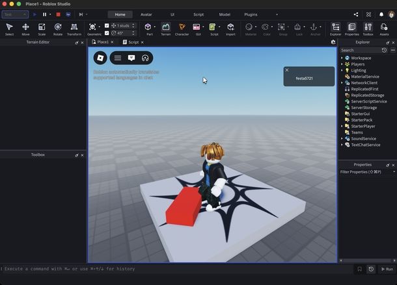Expand the StarterPlayer tree node

coord(342,126)
